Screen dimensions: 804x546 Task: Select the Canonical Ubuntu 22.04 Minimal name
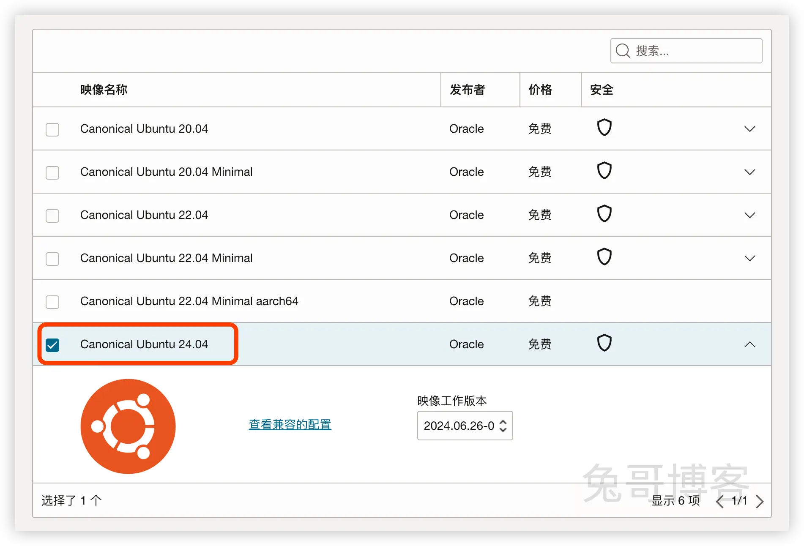click(x=167, y=258)
